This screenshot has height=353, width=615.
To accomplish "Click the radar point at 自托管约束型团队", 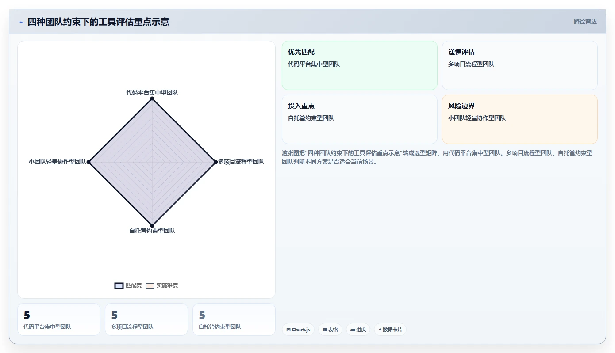I will pos(152,226).
